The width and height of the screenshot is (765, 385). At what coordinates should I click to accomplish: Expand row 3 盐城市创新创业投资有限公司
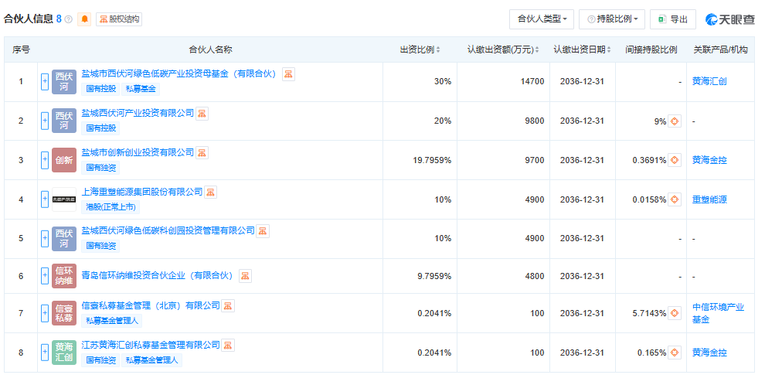point(44,159)
